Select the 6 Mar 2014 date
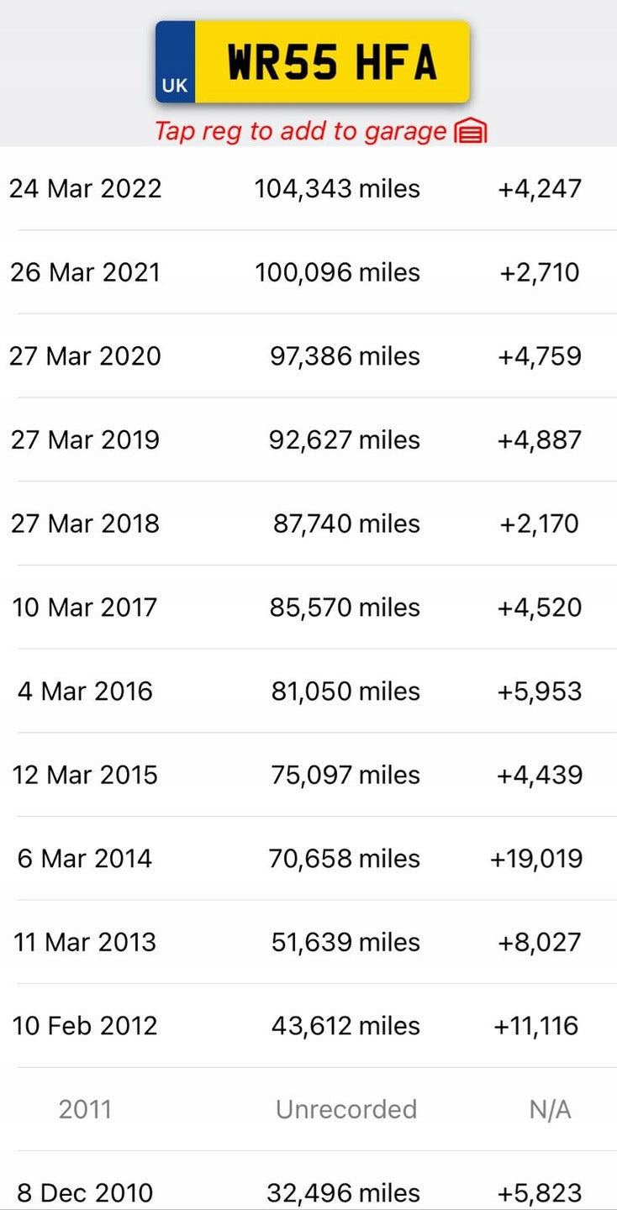Viewport: 617px width, 1210px height. 85,858
